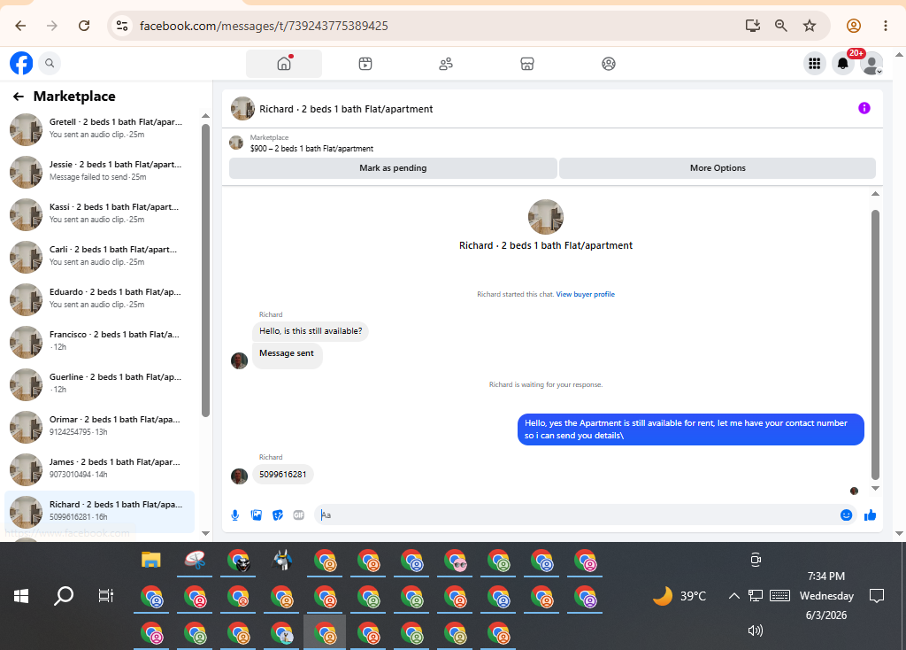Screen dimensions: 906x650
Task: Click the More Options button
Action: (718, 168)
